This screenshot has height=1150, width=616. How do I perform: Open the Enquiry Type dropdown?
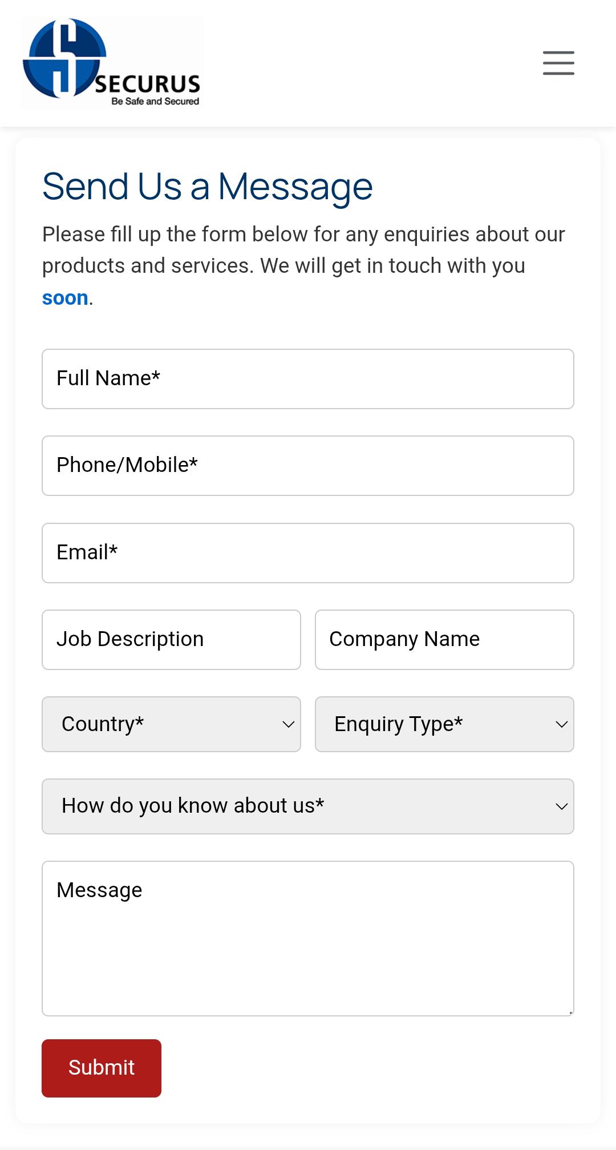coord(444,724)
